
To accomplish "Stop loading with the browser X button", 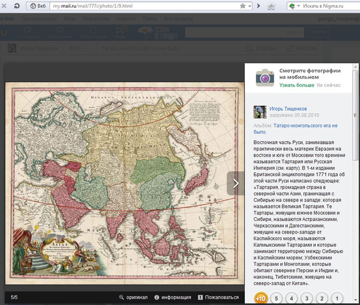I will pos(4,6).
